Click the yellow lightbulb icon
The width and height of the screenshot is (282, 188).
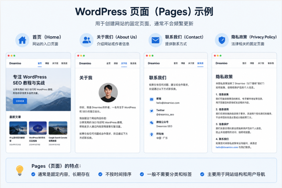19,170
